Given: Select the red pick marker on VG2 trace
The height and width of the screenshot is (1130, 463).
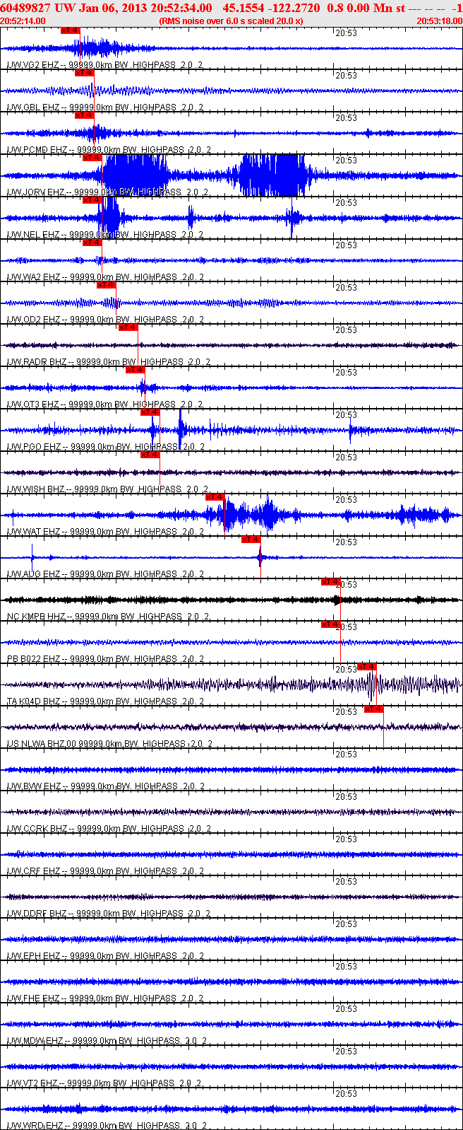Looking at the screenshot, I should click(x=70, y=30).
